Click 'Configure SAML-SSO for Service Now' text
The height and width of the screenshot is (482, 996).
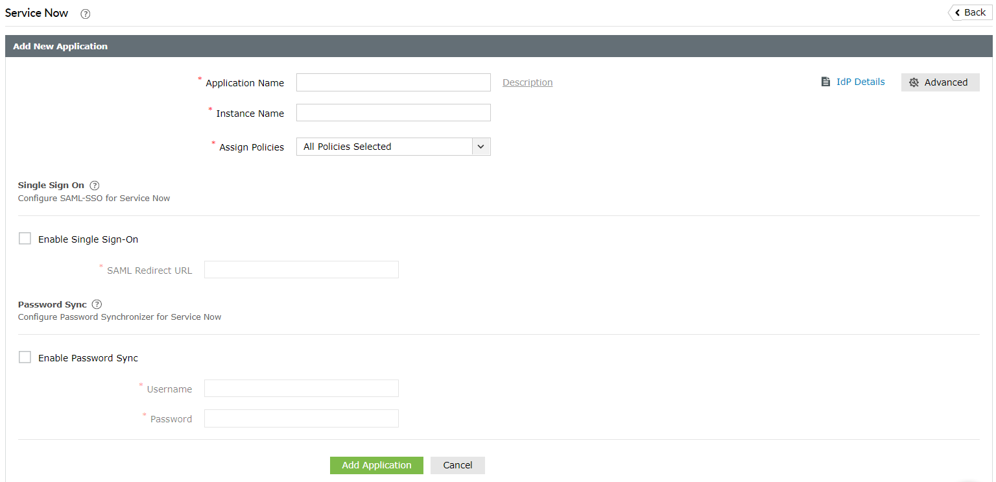pyautogui.click(x=94, y=199)
